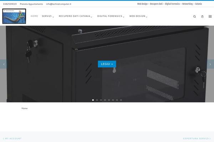Open the Digital Forensics menu item
The width and height of the screenshot is (214, 142).
(x=109, y=16)
